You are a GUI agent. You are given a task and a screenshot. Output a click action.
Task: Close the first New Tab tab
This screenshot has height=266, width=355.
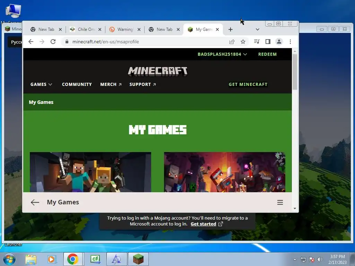[60, 29]
